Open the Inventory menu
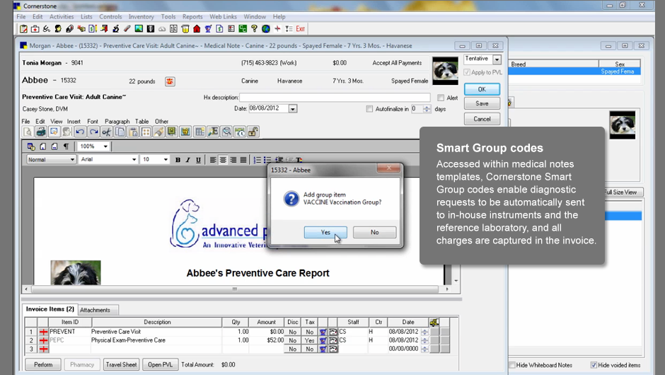 click(141, 16)
